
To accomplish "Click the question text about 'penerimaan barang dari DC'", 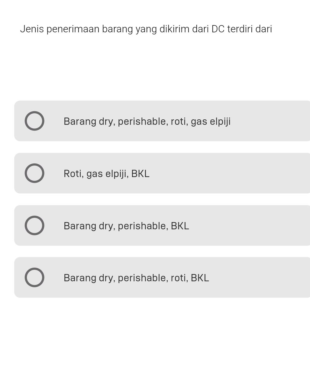I will pyautogui.click(x=146, y=29).
